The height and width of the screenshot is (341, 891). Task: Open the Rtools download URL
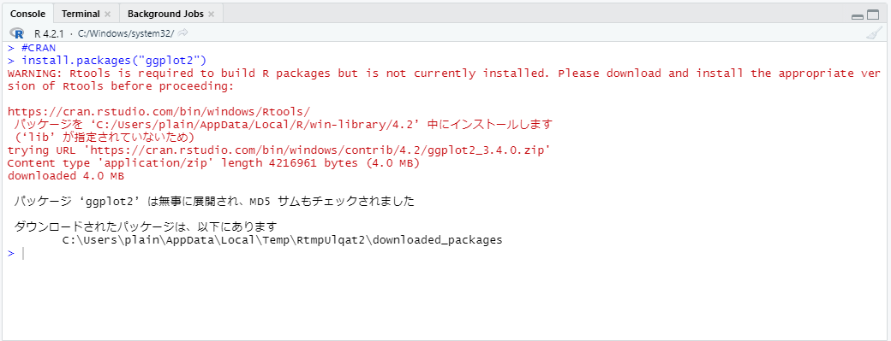[159, 112]
